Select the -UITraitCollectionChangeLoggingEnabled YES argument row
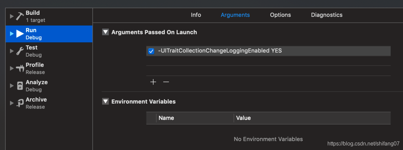 point(269,51)
